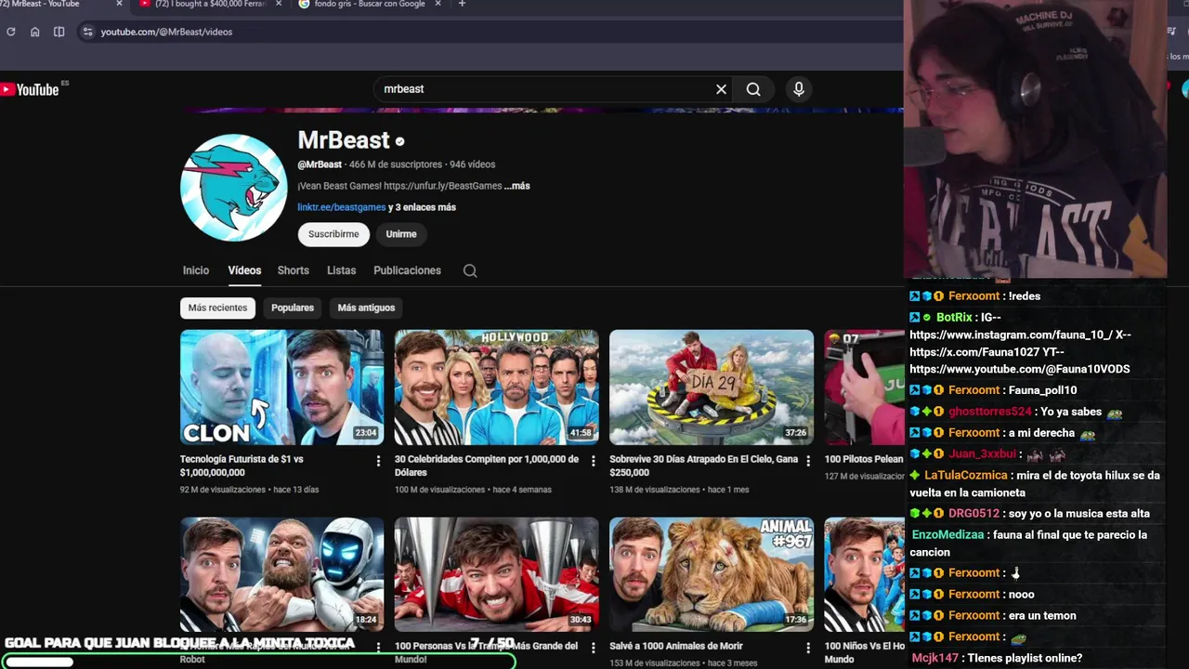Click the 466 M de suscriptores text
The height and width of the screenshot is (669, 1189).
[396, 164]
